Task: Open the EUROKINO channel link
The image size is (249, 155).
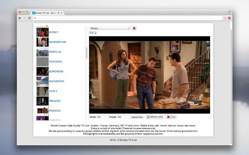Action: pos(56,62)
